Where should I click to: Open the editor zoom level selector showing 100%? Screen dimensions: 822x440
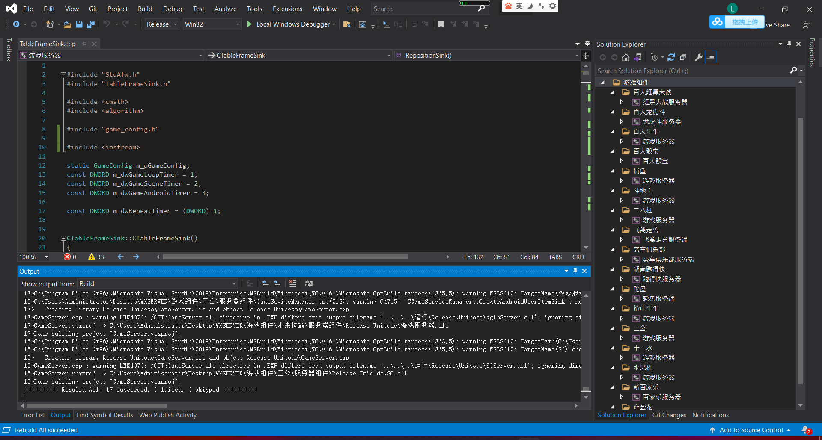[x=33, y=257]
